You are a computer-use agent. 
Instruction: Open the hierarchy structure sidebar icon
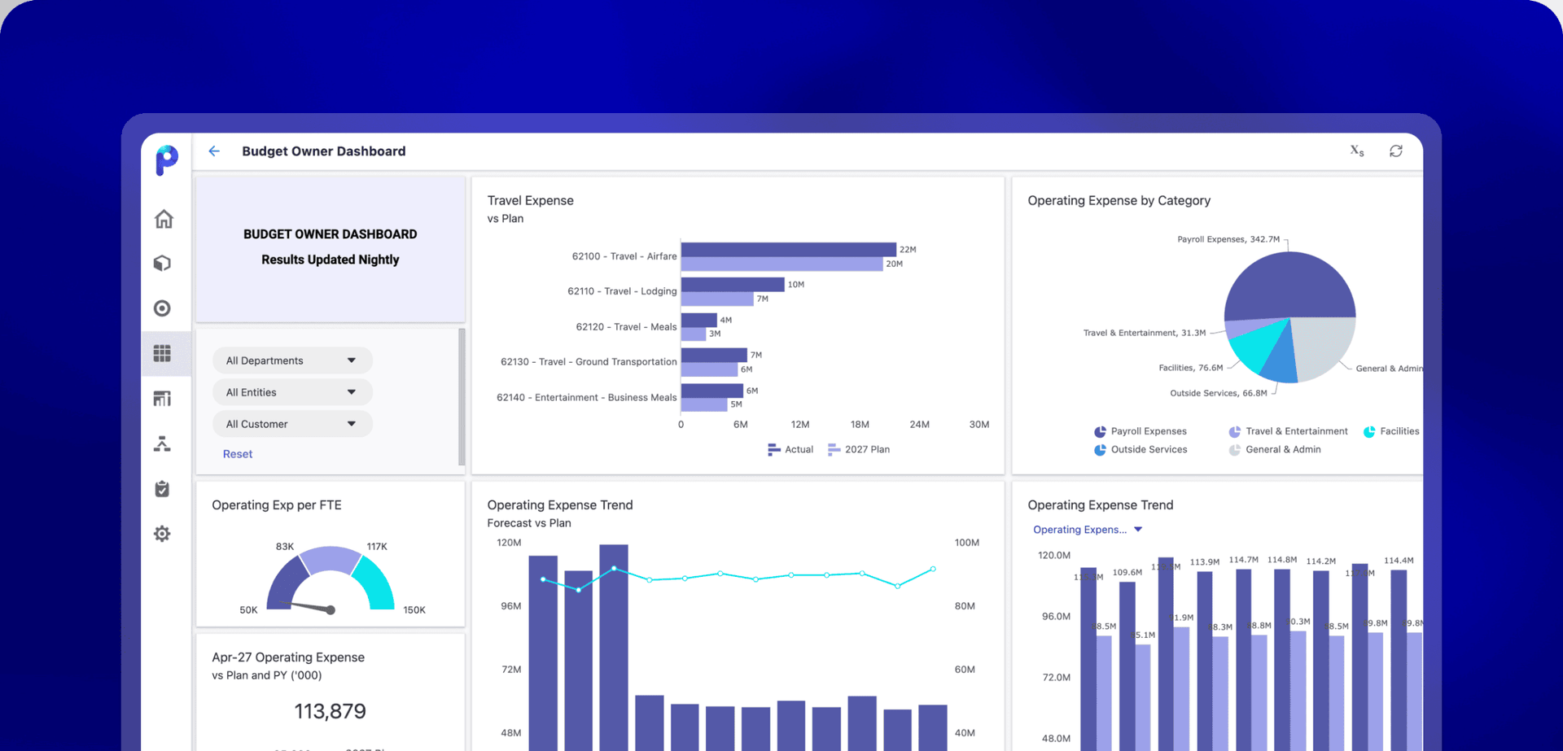pyautogui.click(x=163, y=443)
